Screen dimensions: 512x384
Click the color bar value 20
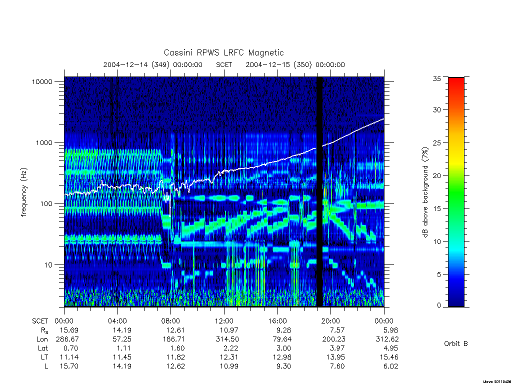(x=436, y=175)
